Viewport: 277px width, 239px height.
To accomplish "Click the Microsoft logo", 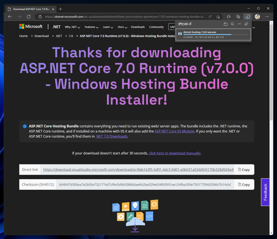I will click(x=31, y=27).
